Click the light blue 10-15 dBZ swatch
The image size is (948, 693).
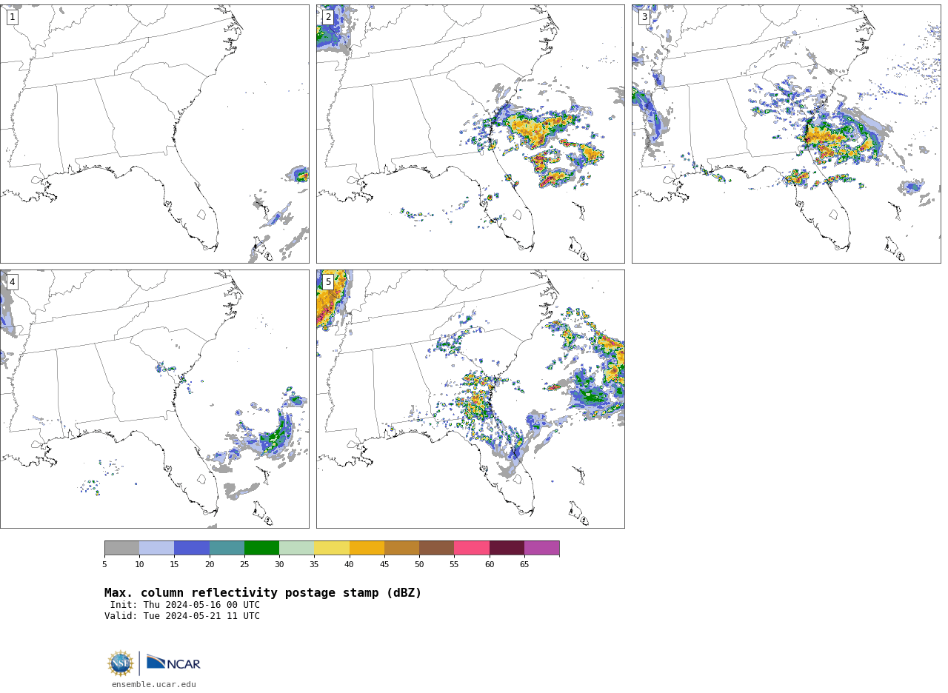click(157, 548)
